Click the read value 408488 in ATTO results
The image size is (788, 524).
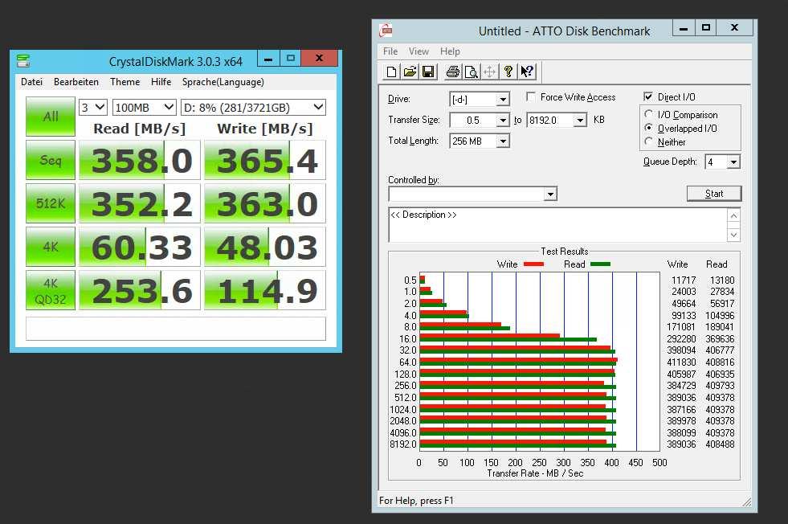[x=720, y=444]
